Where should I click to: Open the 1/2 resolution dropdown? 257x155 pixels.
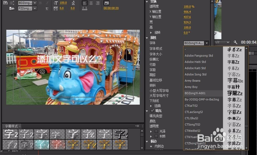tap(222, 42)
